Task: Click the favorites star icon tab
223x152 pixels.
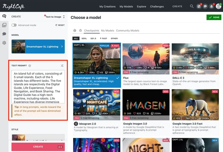Action: tap(80, 30)
